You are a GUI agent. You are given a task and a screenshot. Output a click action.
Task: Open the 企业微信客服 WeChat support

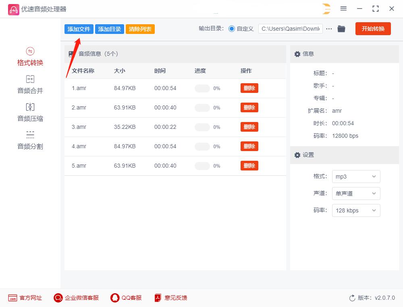(76, 298)
